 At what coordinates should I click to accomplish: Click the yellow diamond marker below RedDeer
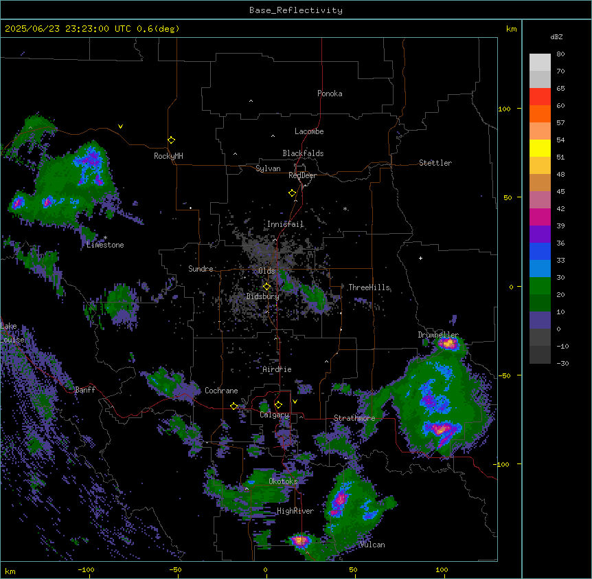click(293, 193)
